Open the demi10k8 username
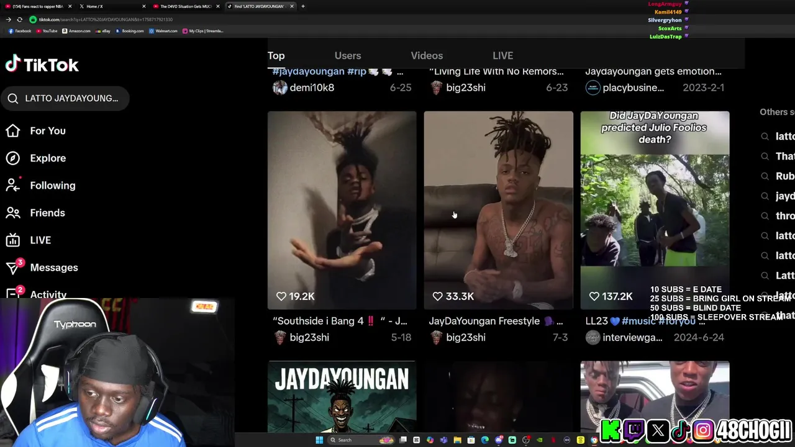795x447 pixels. [312, 88]
